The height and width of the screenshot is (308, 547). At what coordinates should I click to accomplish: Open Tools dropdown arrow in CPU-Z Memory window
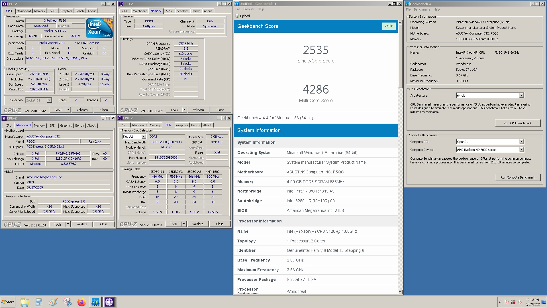pos(184,110)
